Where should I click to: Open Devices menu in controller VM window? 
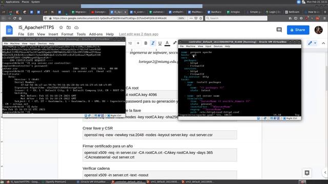(x=218, y=47)
